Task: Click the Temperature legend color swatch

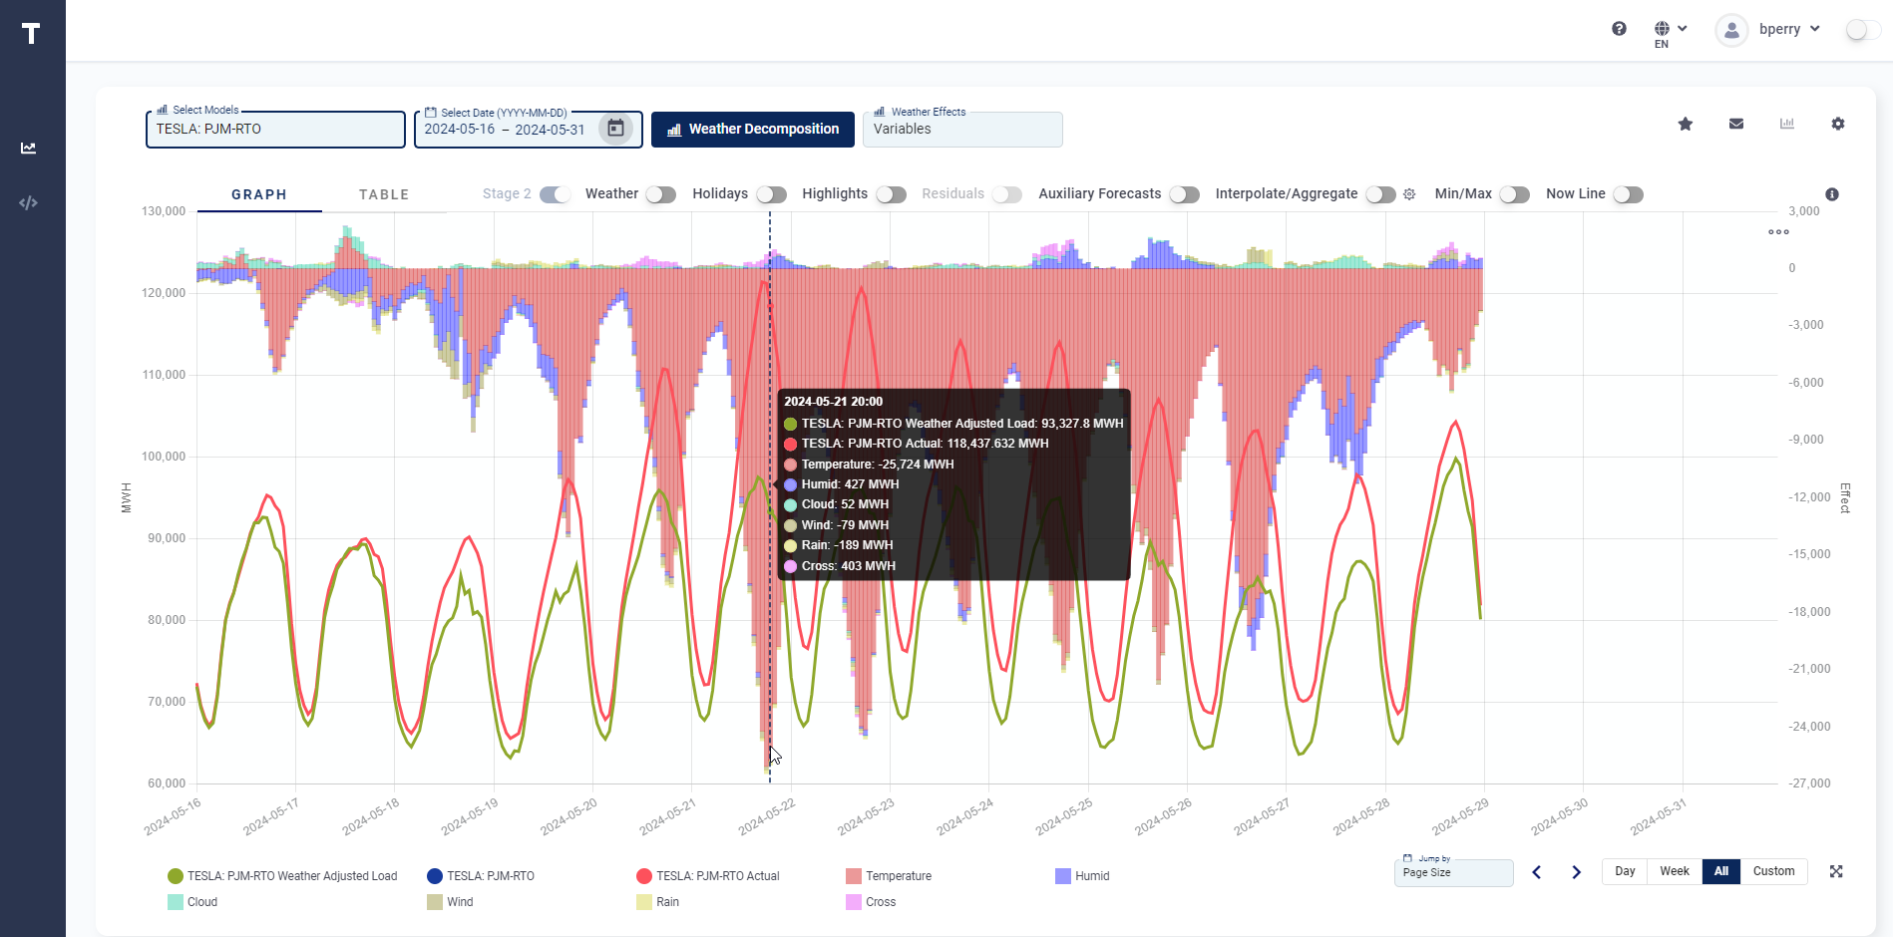Action: [855, 876]
